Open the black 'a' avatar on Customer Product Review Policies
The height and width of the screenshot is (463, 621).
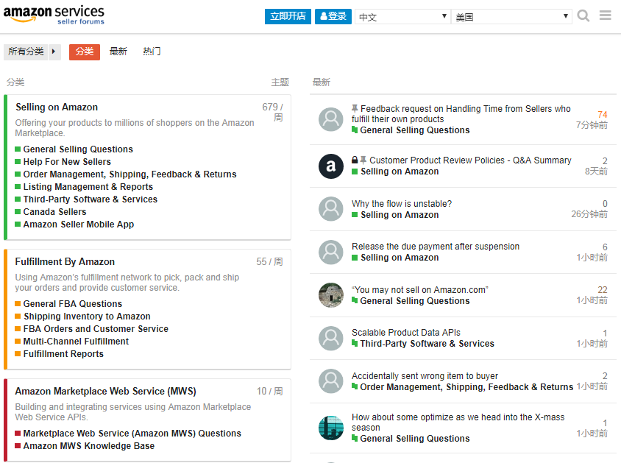pos(330,166)
